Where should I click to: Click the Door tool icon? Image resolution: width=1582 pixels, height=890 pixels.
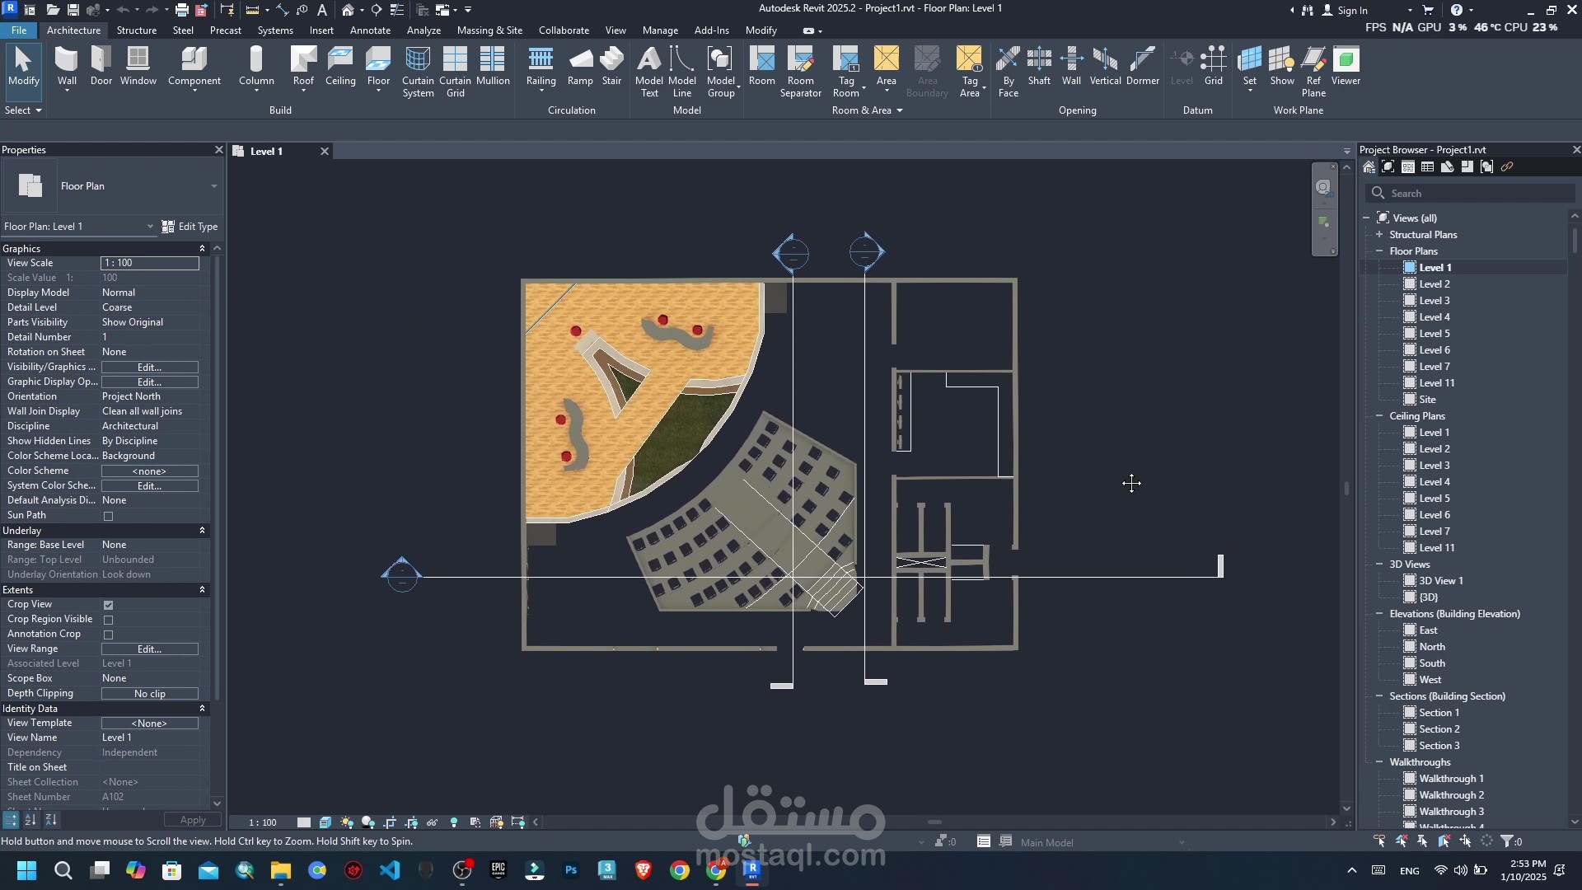point(101,66)
